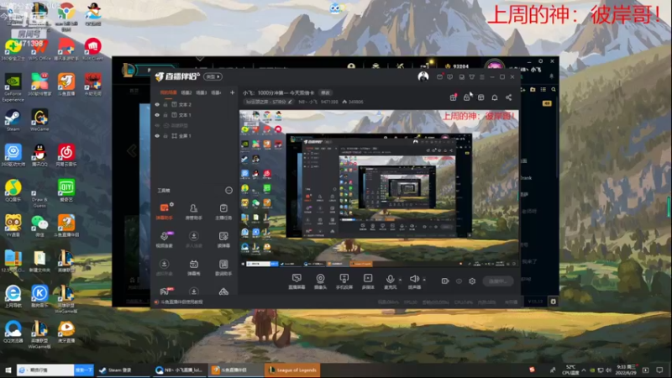Expand speaker options arrow beside 扬声器
The height and width of the screenshot is (378, 672).
424,280
